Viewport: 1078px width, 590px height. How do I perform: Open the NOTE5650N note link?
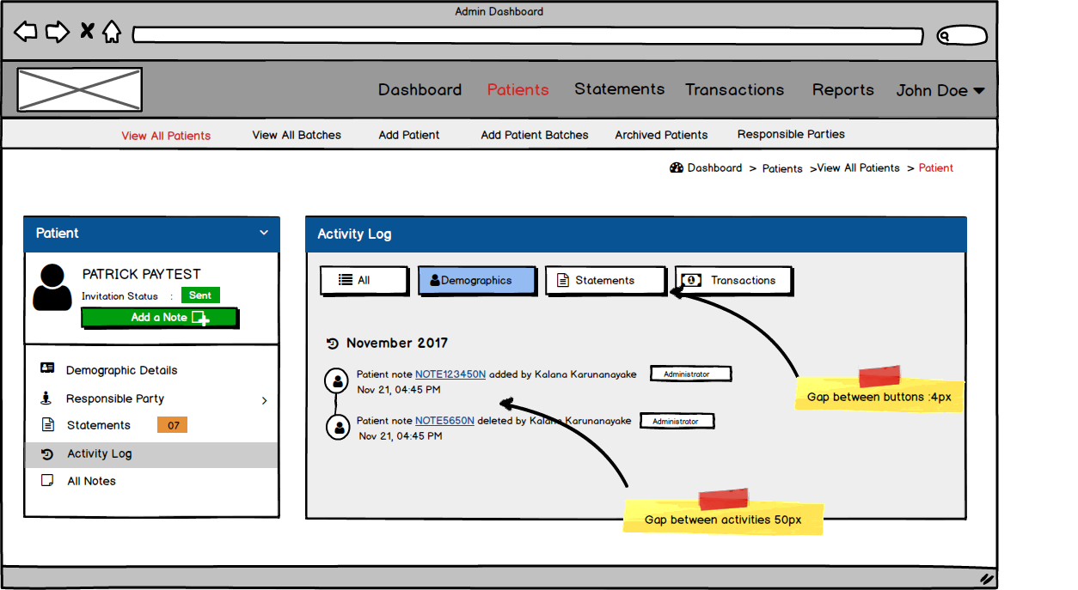tap(444, 421)
